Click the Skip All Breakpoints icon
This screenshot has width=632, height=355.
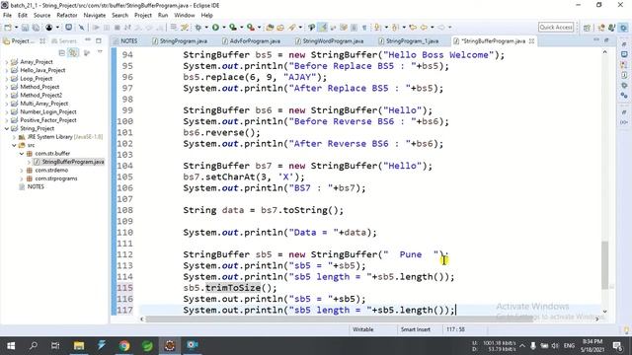click(x=81, y=28)
